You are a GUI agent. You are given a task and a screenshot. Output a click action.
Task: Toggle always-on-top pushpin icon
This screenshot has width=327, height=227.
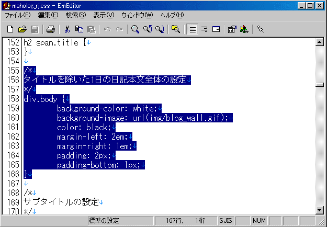pos(260,29)
